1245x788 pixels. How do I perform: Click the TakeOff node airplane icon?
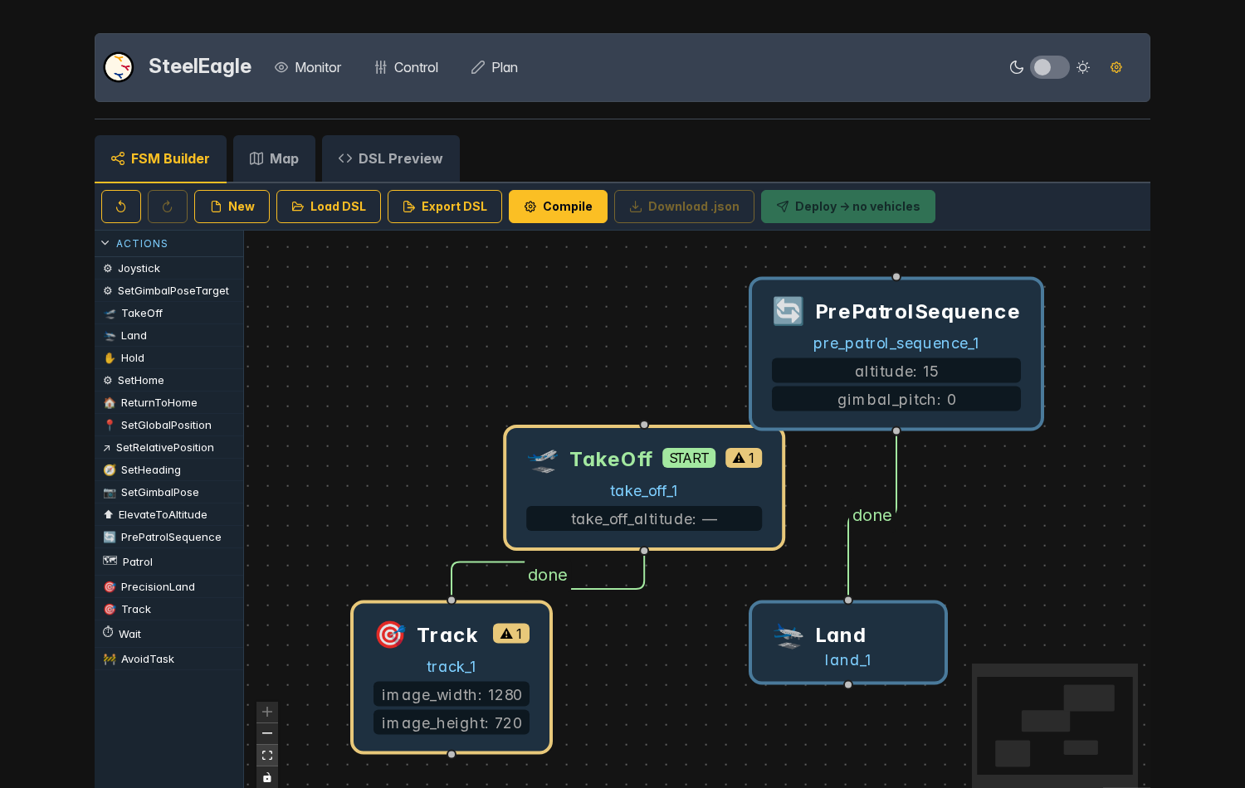click(x=543, y=460)
